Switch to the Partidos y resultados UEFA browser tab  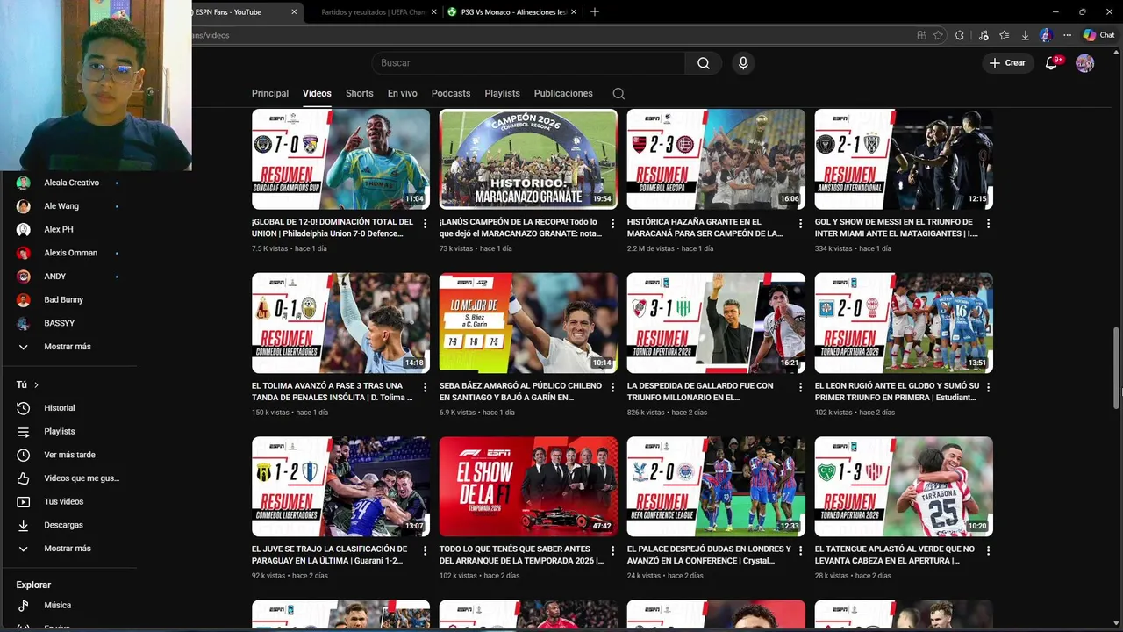(373, 11)
